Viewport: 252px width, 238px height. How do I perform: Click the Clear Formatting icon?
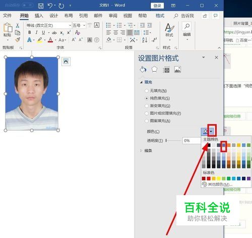tap(77, 32)
